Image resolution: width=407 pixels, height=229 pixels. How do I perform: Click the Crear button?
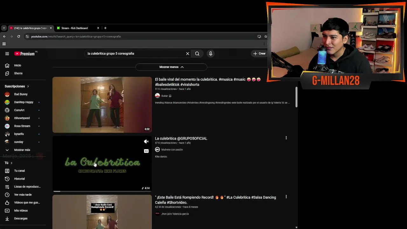coord(259,53)
